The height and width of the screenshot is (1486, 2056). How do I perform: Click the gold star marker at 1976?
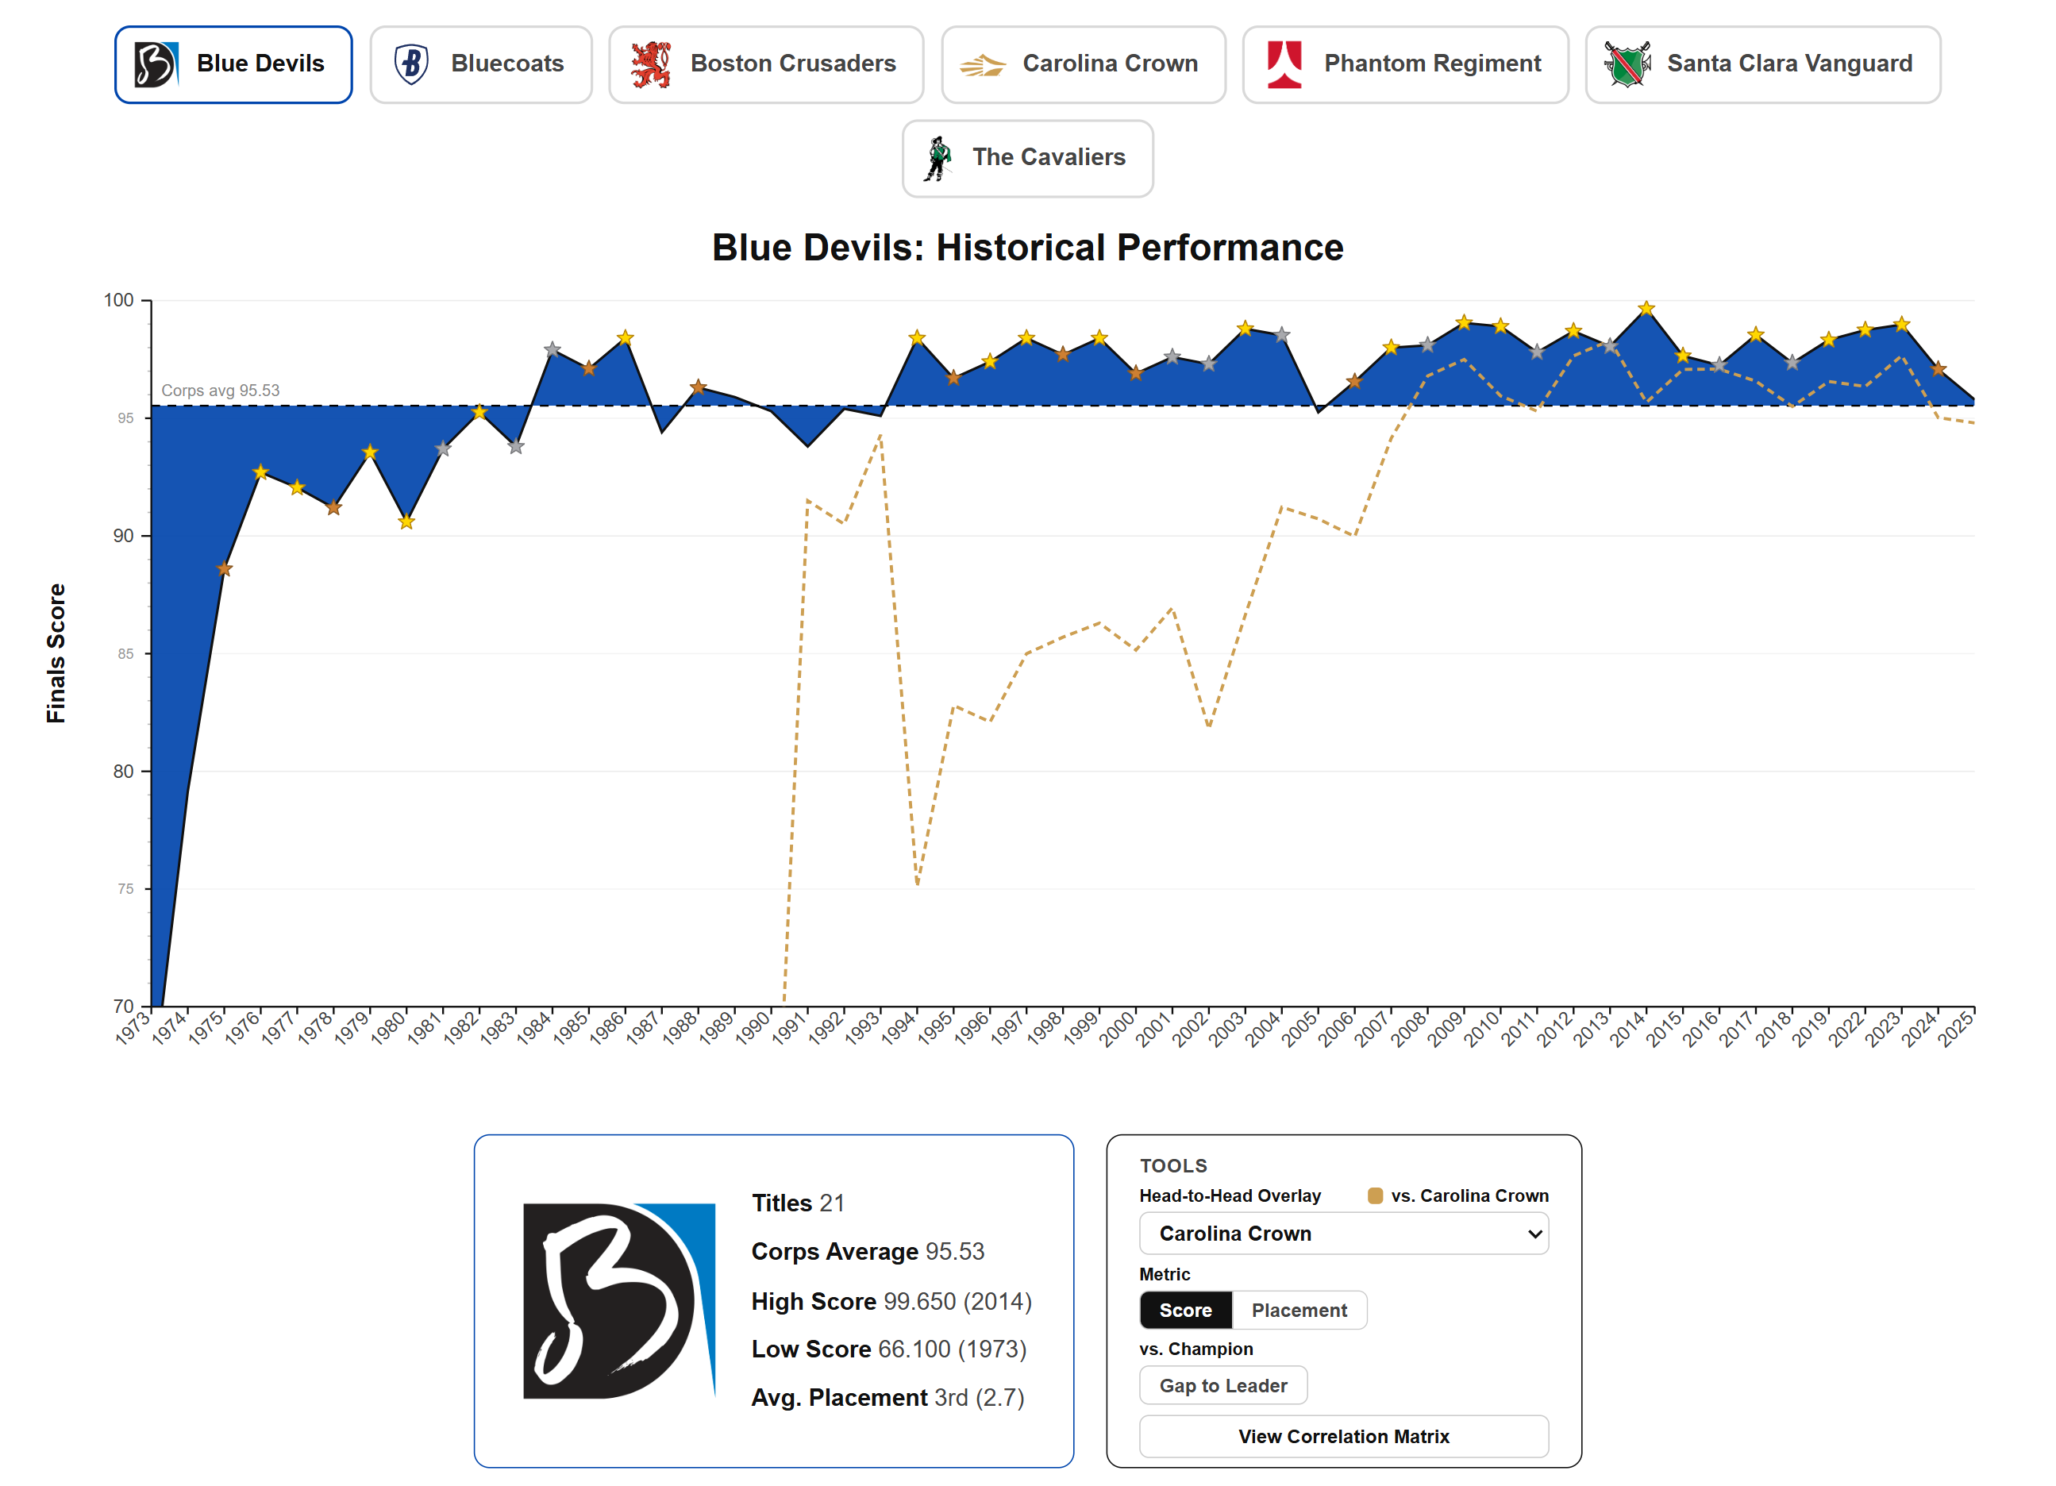point(261,472)
